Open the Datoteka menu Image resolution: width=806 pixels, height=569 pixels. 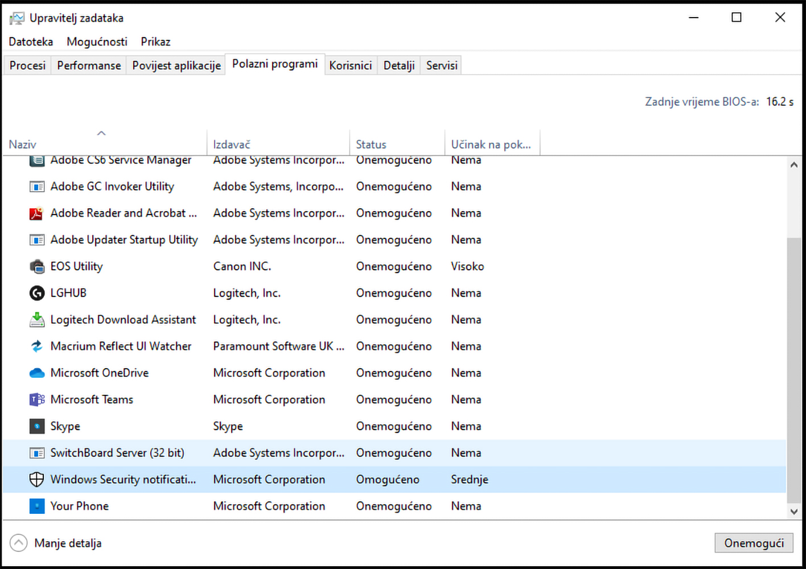tap(31, 42)
